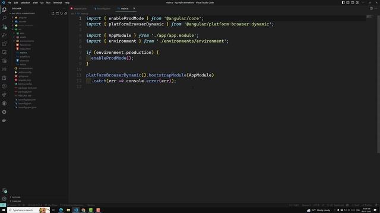Click the VS Code taskbar icon

click(76, 210)
